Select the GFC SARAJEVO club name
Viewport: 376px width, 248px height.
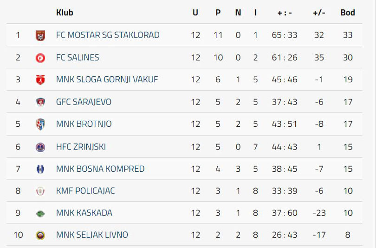[84, 102]
